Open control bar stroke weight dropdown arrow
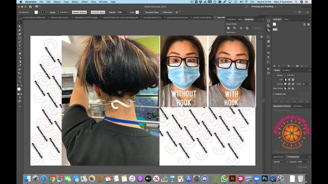 pyautogui.click(x=70, y=12)
